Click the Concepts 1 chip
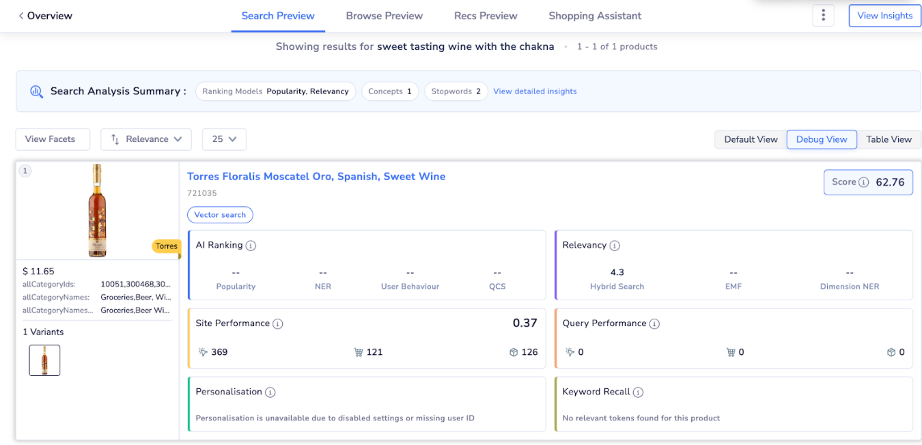922x445 pixels. [x=390, y=91]
